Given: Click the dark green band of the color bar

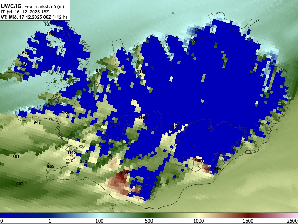Looking at the screenshot, I should pos(149,215).
